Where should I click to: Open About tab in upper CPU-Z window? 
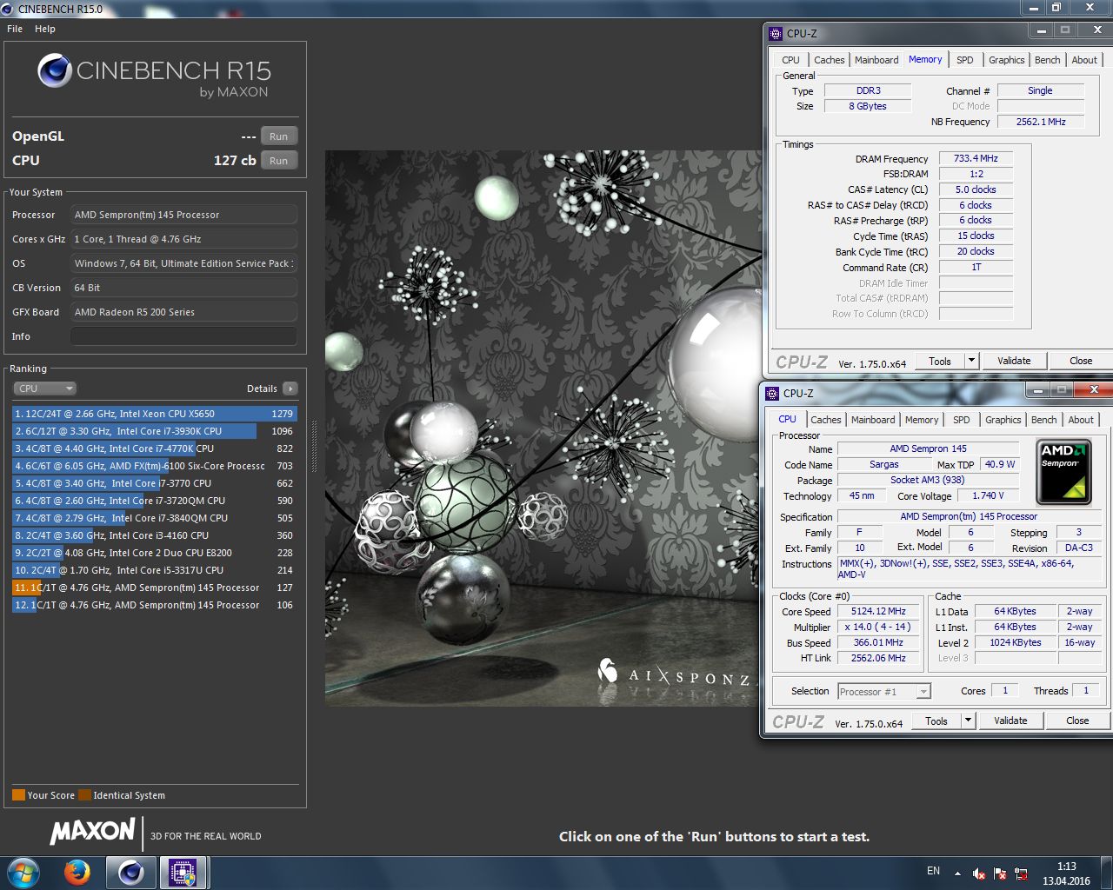(1084, 60)
